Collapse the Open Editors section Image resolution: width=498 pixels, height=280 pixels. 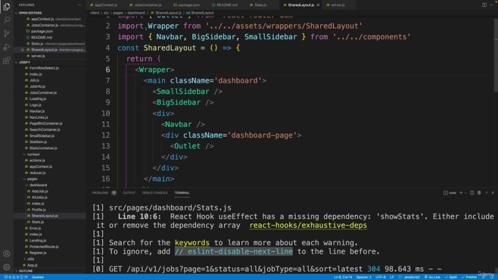click(30, 13)
